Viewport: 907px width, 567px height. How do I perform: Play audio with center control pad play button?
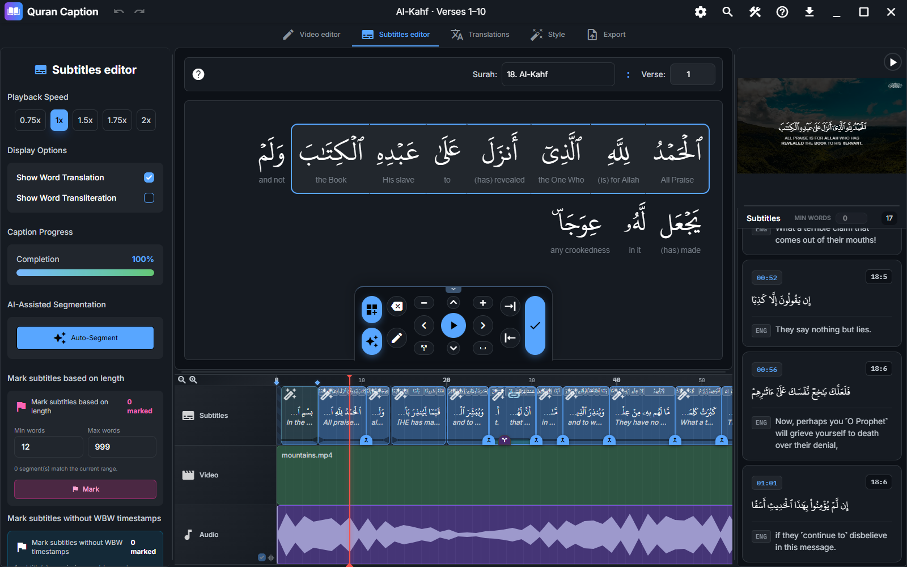point(453,325)
